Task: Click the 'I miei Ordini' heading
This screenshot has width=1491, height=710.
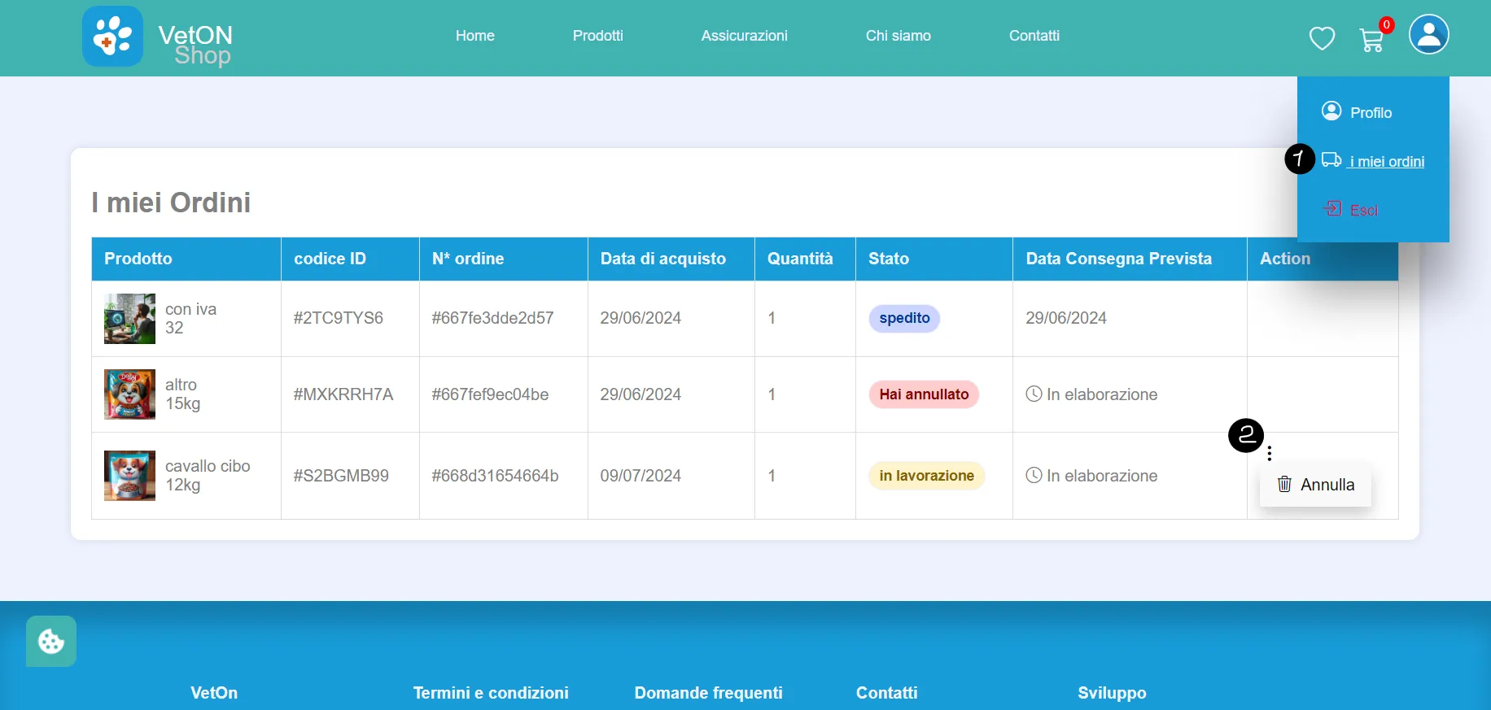Action: (171, 203)
